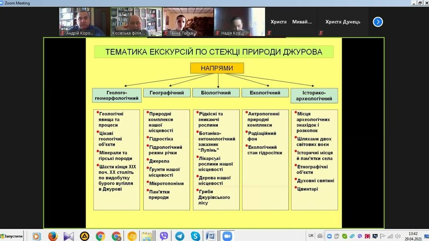Image resolution: width=429 pixels, height=241 pixels.
Task: Show next participants with the blue arrow
Action: pos(378,22)
